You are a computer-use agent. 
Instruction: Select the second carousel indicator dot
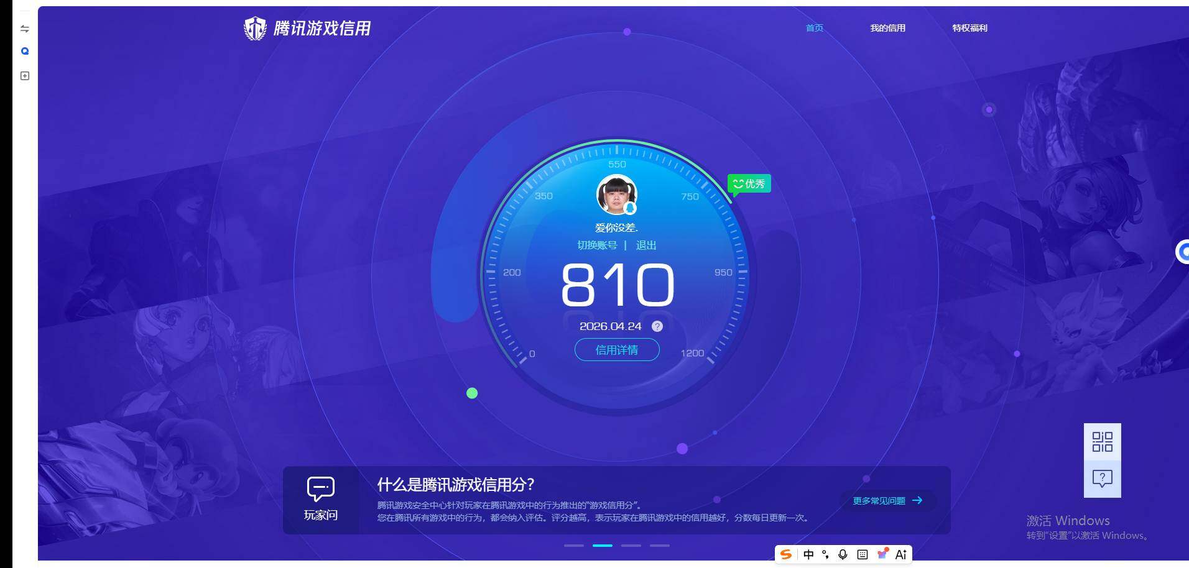click(x=603, y=546)
